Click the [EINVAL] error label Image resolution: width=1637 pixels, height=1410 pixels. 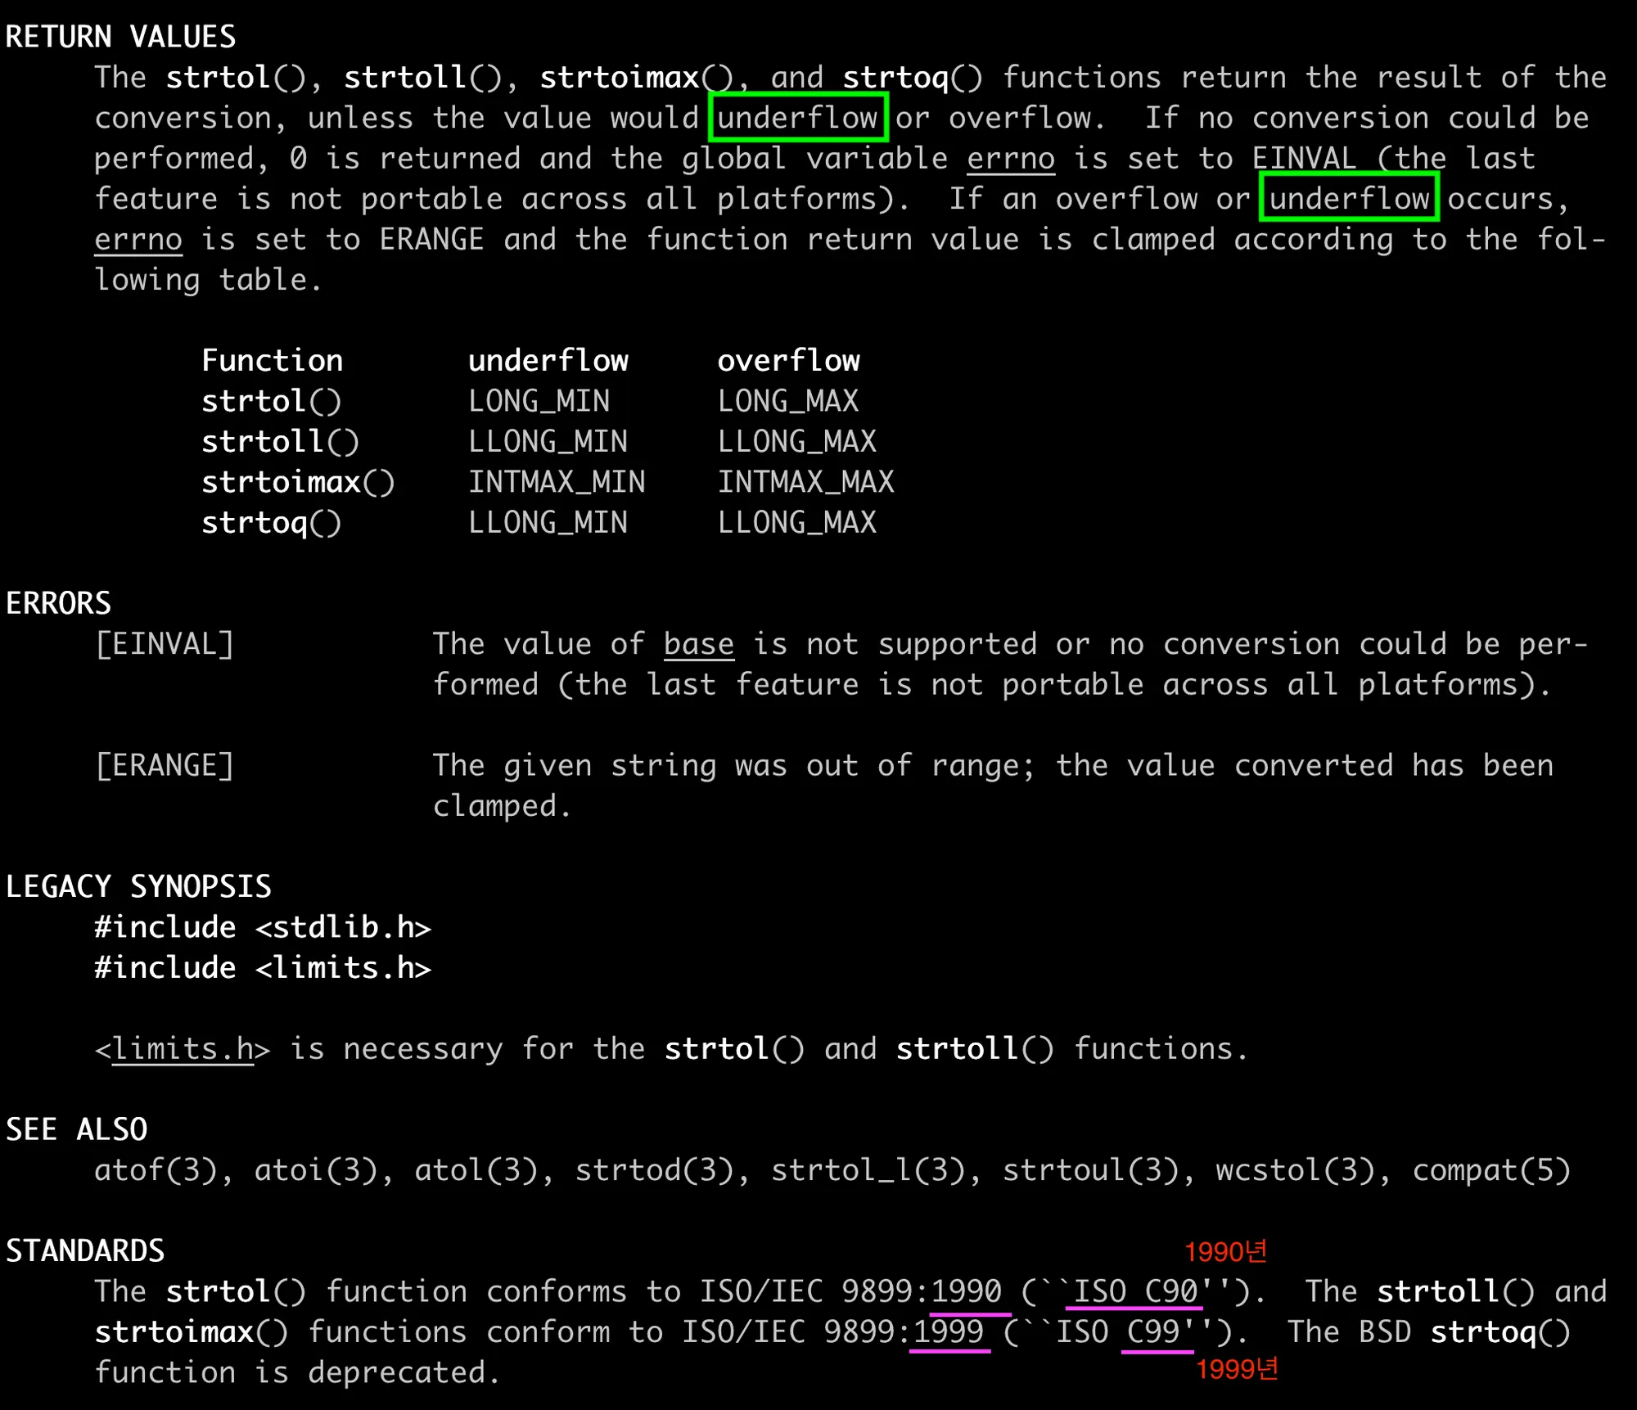pyautogui.click(x=165, y=644)
